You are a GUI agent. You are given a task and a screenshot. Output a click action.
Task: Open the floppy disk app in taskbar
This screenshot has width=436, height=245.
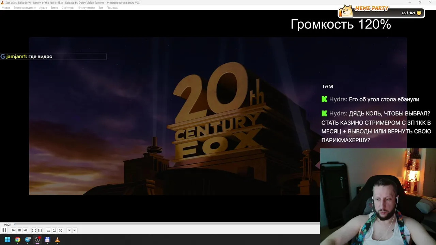click(x=47, y=240)
